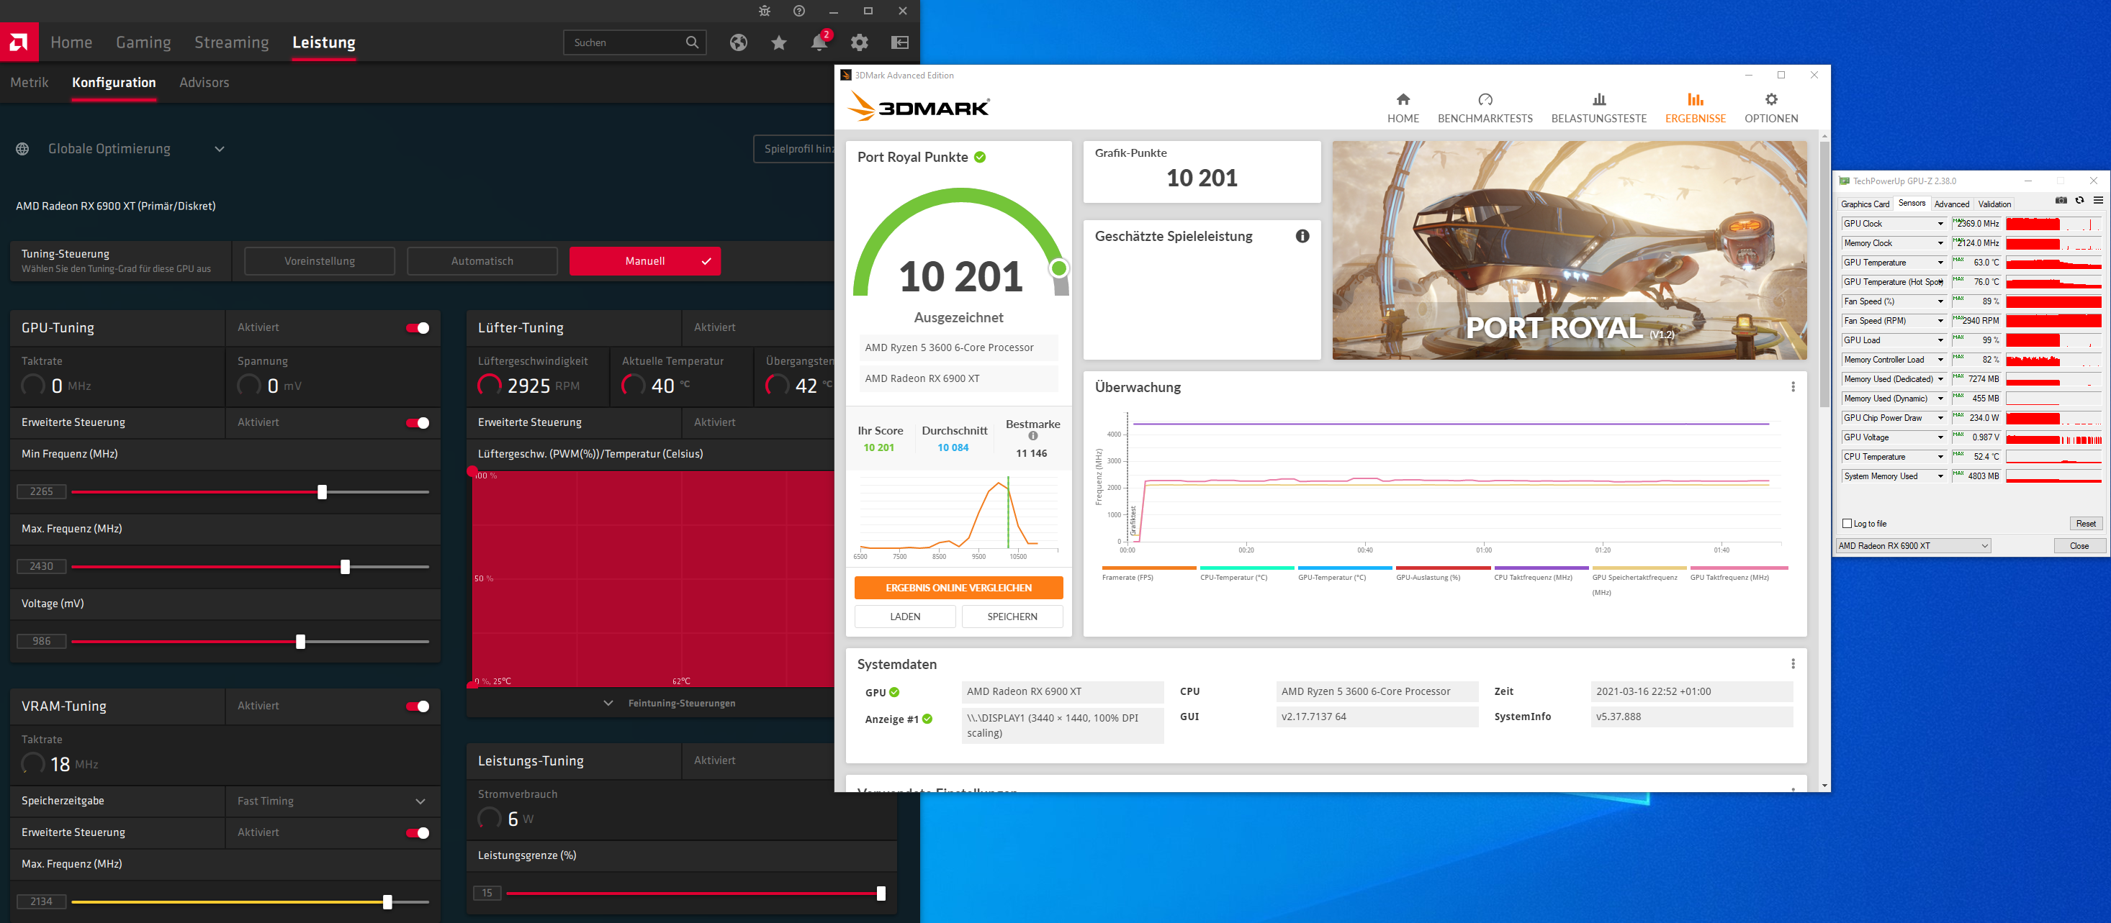Viewport: 2111px width, 923px height.
Task: Enable Log to file checkbox
Action: click(1847, 524)
